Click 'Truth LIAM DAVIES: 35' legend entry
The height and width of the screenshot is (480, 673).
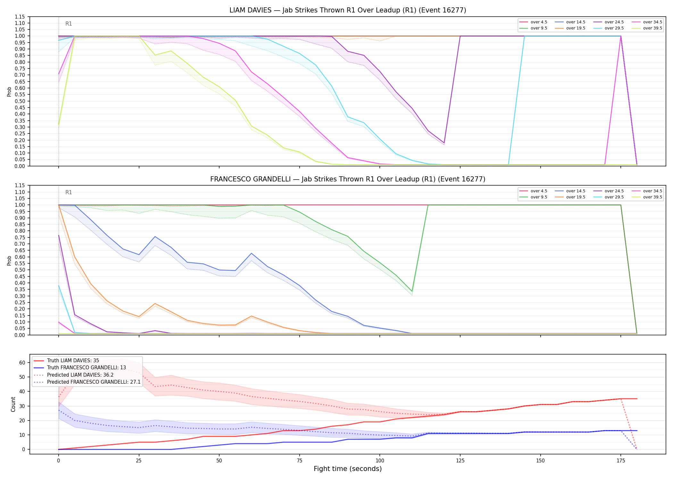coord(66,361)
